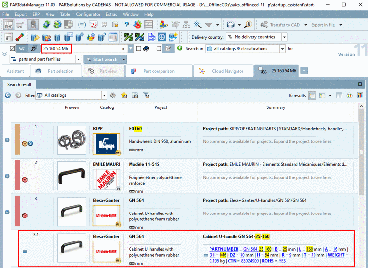The height and width of the screenshot is (268, 368).
Task: Go back with the blue arrow button
Action: tap(8, 95)
